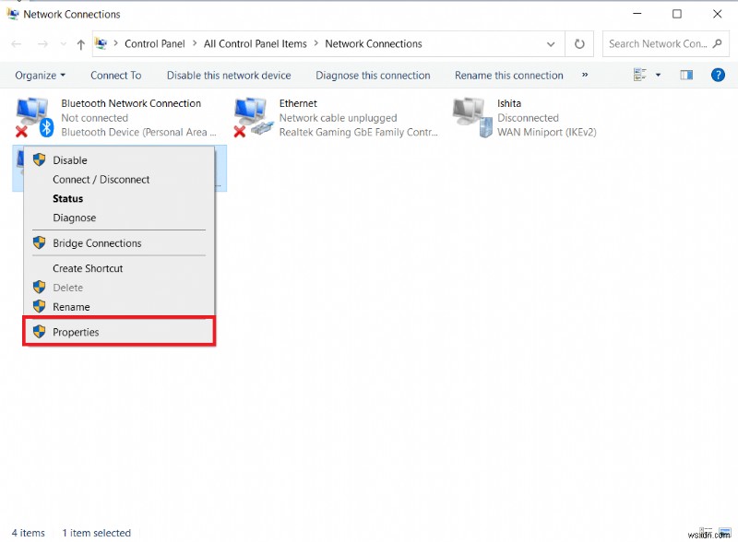Screen dimensions: 738x542
Task: Toggle the preview pane
Action: point(686,75)
